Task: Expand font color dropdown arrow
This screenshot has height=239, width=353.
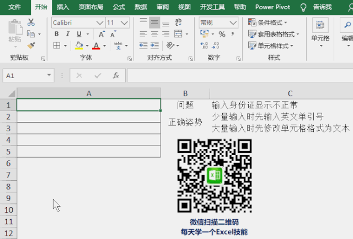Action: tap(104, 46)
